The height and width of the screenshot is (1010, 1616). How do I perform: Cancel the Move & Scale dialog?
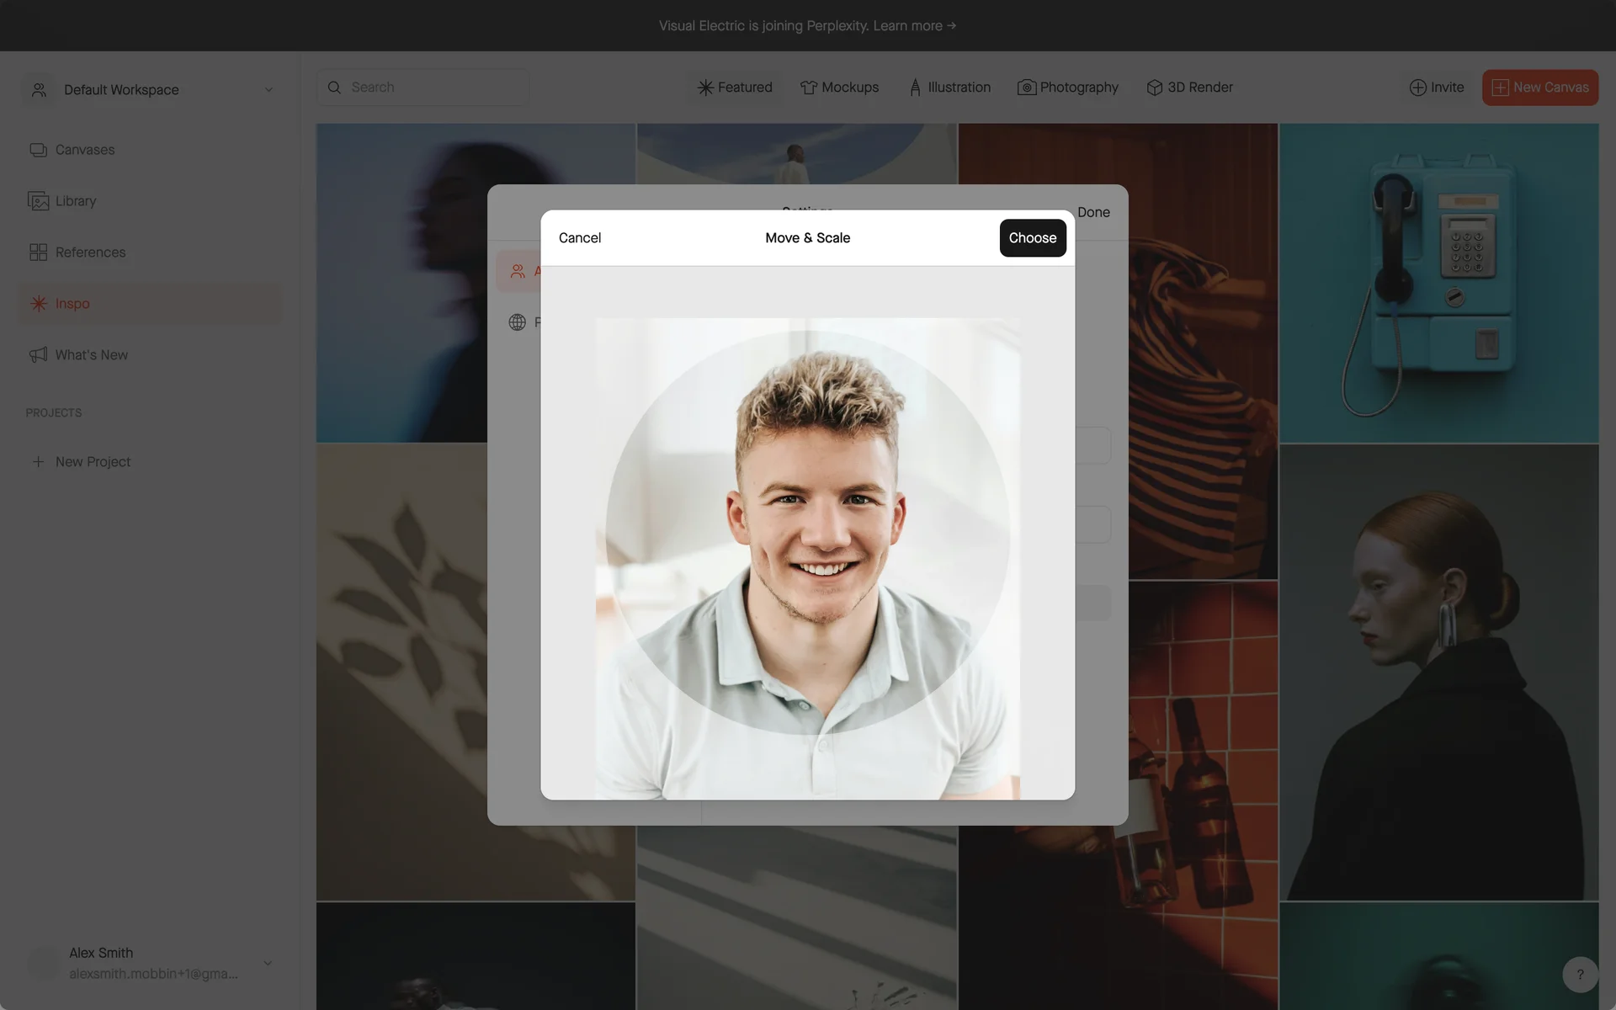pos(580,238)
